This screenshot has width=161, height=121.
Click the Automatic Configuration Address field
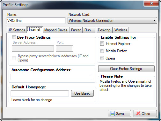pos(51,77)
